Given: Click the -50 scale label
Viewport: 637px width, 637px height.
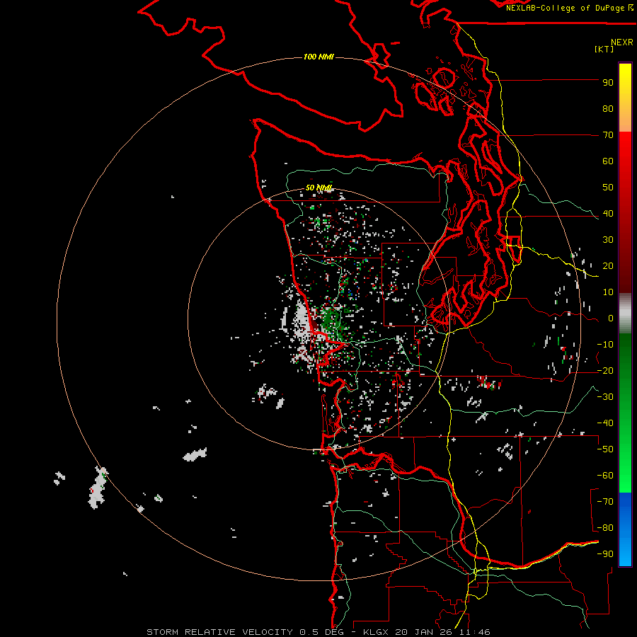Looking at the screenshot, I should coord(605,449).
